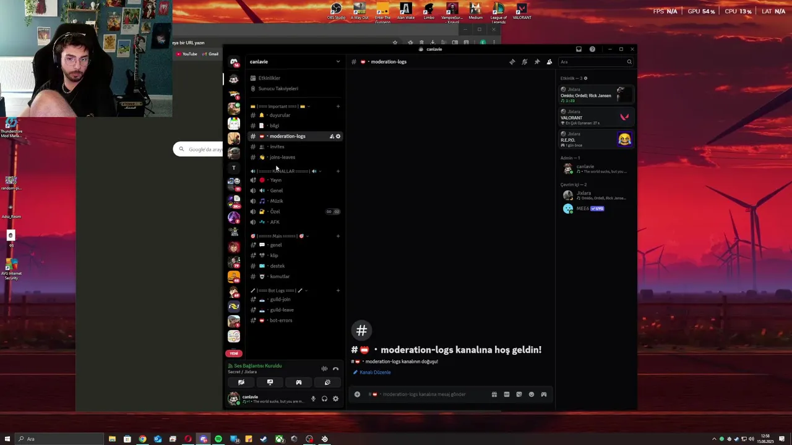Open OBS Studio desktop shortcut
Viewport: 792px width, 445px height.
click(x=336, y=11)
